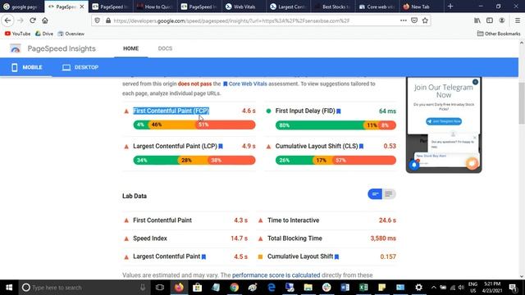
Task: Switch to the DESKTOP report tab
Action: tap(80, 67)
